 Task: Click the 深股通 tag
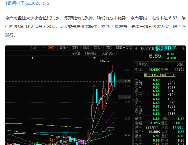[76, 53]
